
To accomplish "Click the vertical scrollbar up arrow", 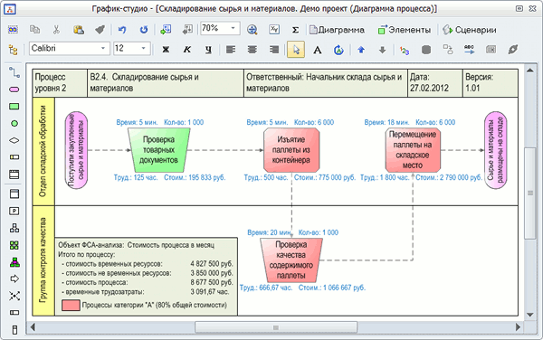I will [x=529, y=71].
